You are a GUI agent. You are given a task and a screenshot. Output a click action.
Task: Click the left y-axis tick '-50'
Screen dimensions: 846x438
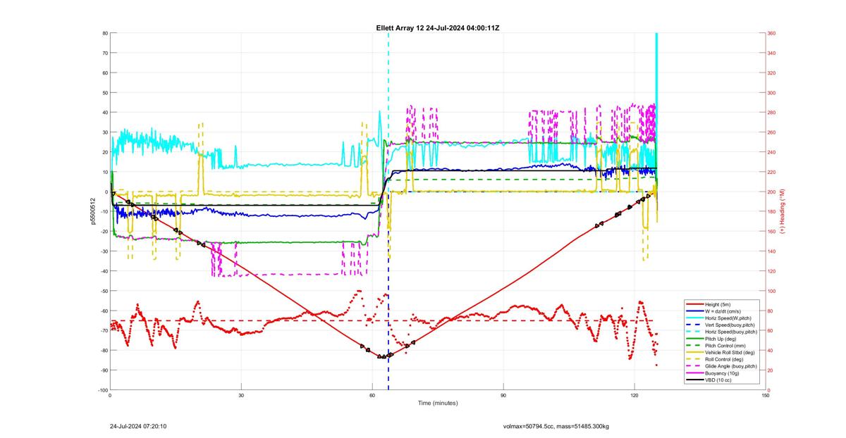click(x=104, y=291)
